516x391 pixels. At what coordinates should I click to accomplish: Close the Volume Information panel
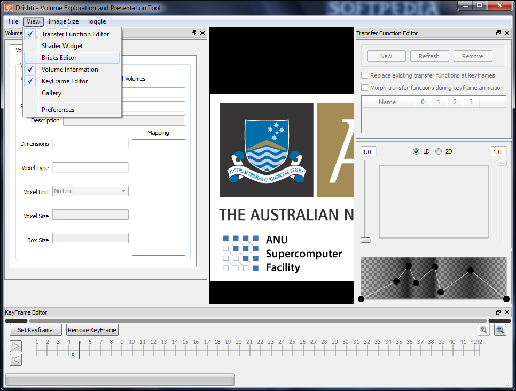202,33
